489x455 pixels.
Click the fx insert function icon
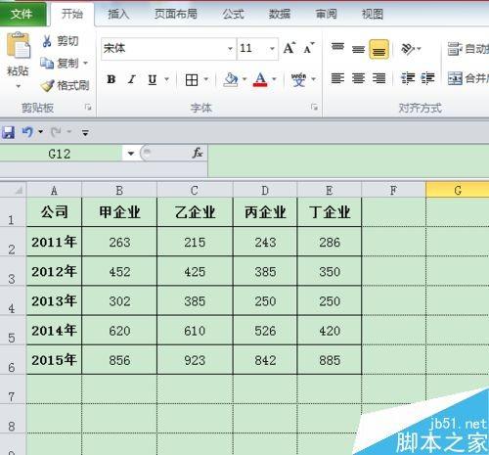click(x=198, y=153)
